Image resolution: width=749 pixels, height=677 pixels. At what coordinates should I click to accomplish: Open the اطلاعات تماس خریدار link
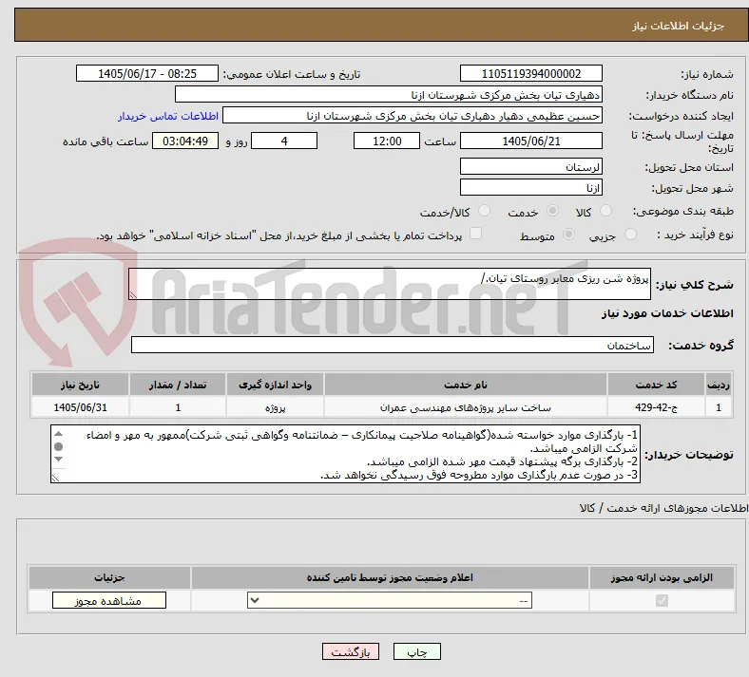pyautogui.click(x=168, y=116)
